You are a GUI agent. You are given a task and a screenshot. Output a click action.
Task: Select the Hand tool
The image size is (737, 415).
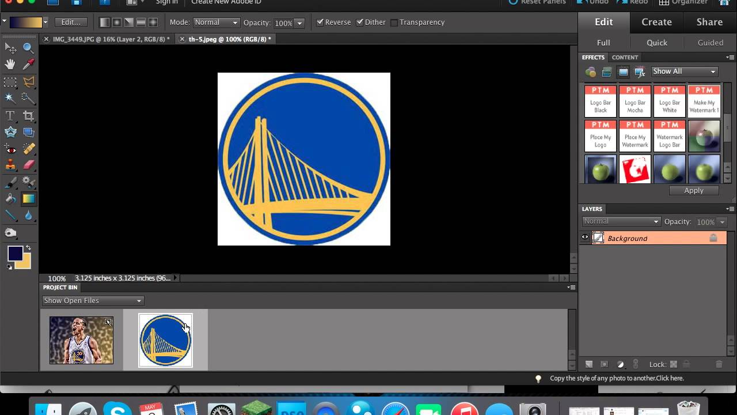(10, 65)
